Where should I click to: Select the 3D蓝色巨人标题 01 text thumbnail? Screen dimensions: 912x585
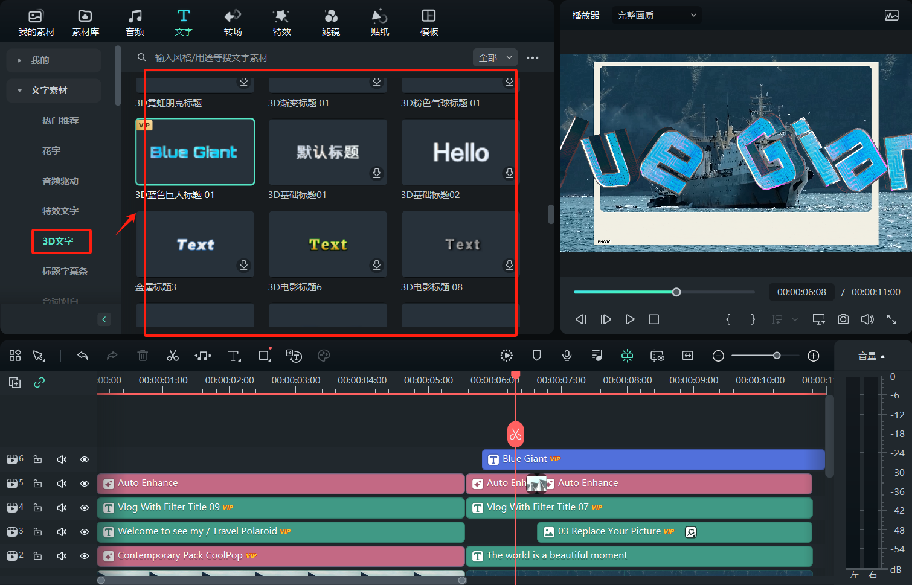click(194, 152)
